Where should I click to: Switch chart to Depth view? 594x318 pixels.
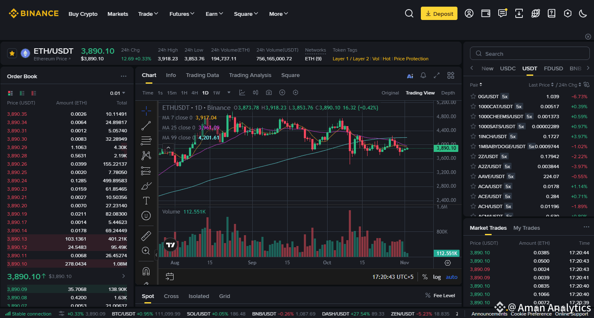448,93
